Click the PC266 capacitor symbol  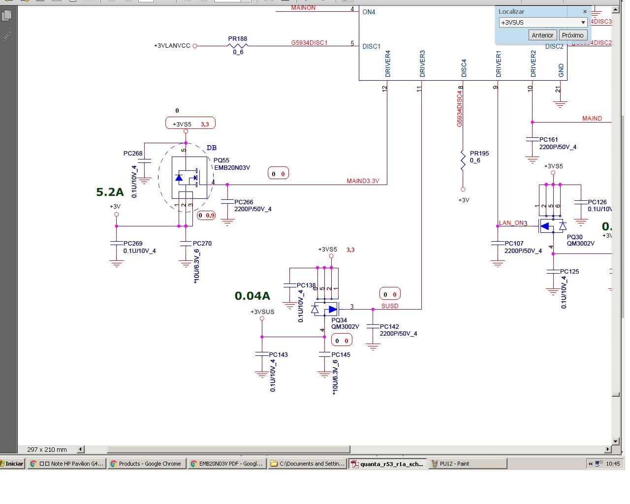[227, 201]
